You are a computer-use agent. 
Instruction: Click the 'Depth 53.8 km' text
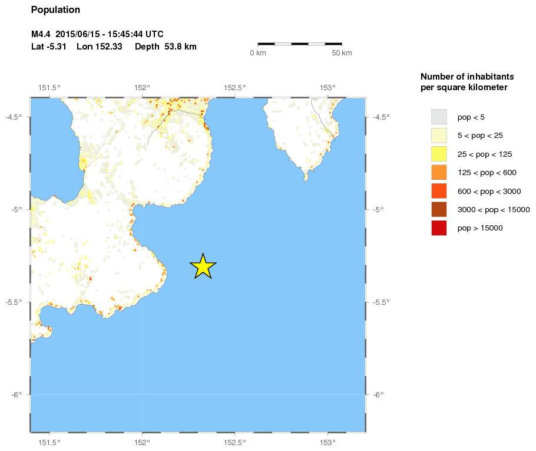coord(166,47)
